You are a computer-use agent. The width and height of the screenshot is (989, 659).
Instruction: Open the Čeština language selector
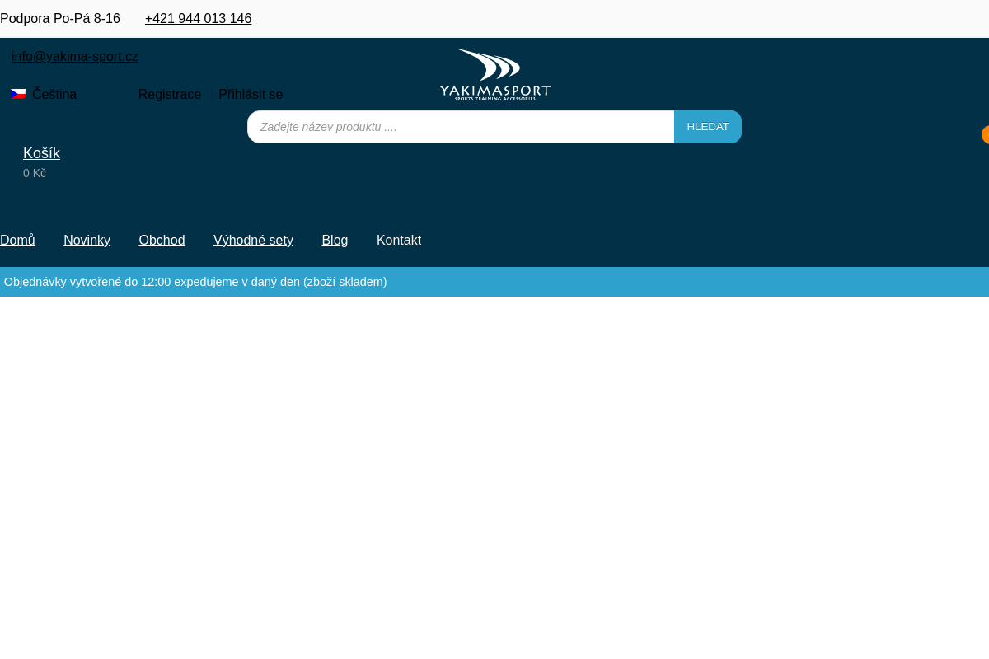54,94
